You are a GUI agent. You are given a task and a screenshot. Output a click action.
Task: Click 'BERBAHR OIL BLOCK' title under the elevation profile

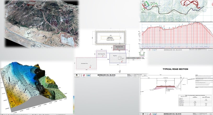173,50
